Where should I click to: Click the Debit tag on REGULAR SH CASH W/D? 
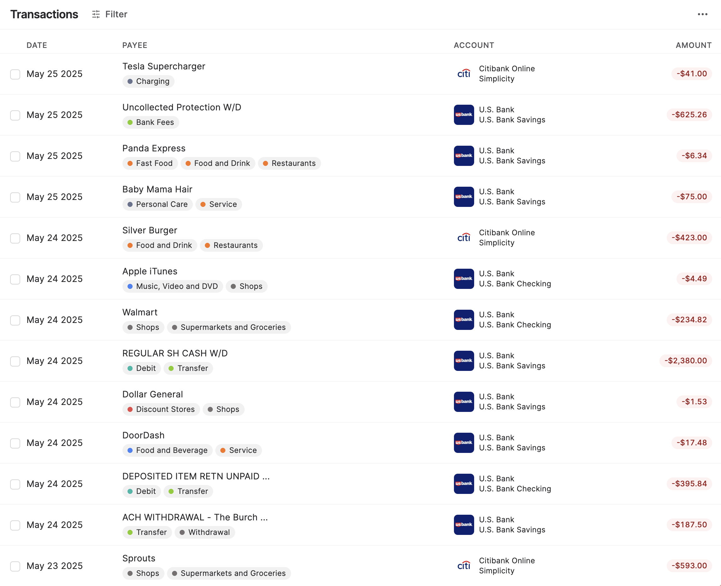pyautogui.click(x=141, y=368)
